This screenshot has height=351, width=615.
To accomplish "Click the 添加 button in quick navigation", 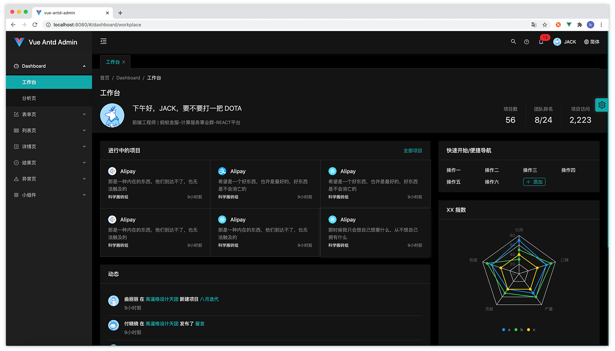I will (x=534, y=182).
